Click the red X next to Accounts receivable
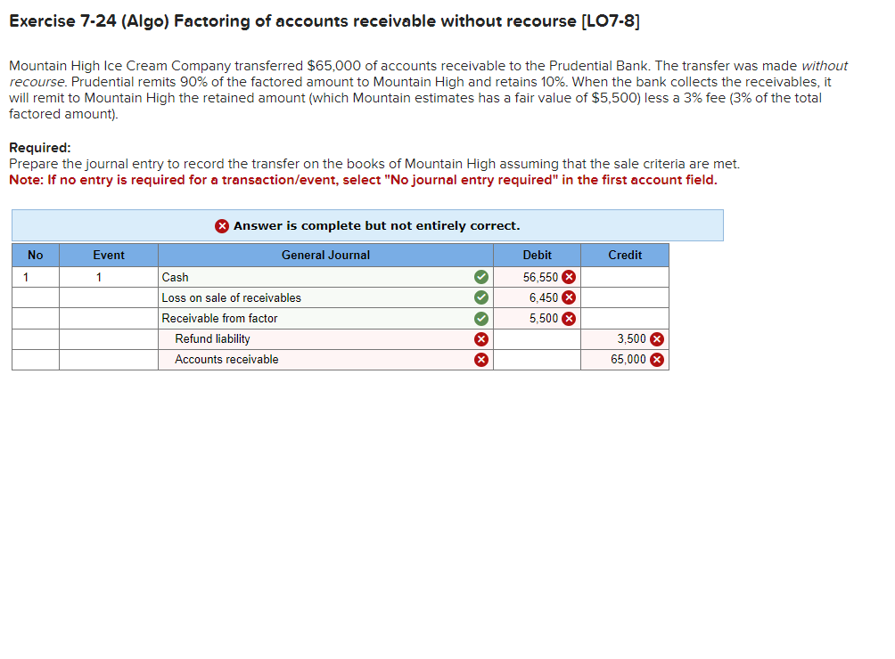The image size is (895, 659). (481, 359)
